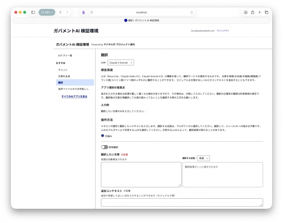Open the LLM Claude 3 Sonnet dropdown
Screen dimensions: 283x223
coord(121,63)
